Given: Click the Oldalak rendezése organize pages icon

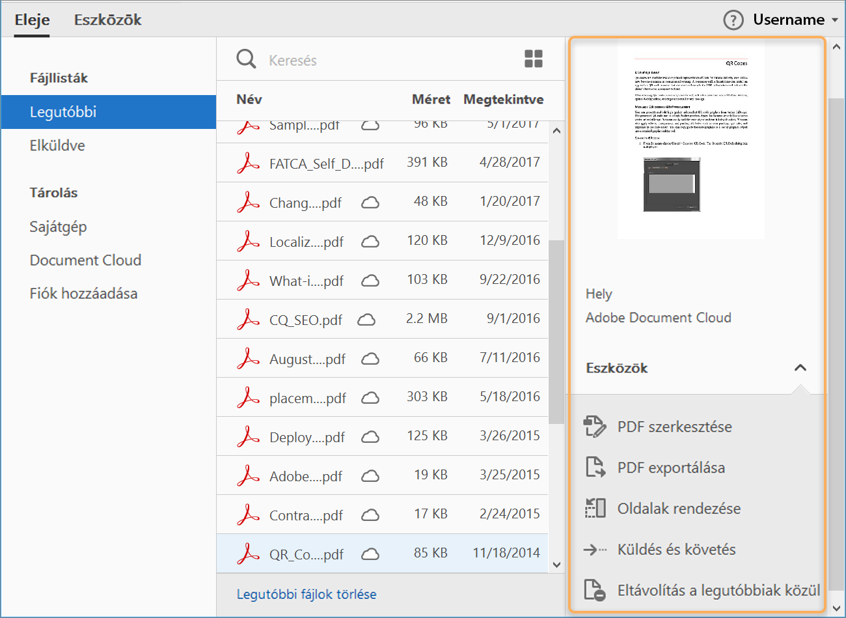Looking at the screenshot, I should coord(595,509).
